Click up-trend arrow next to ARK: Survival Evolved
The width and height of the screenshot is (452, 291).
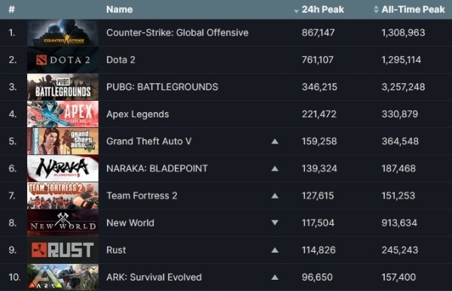coord(275,277)
